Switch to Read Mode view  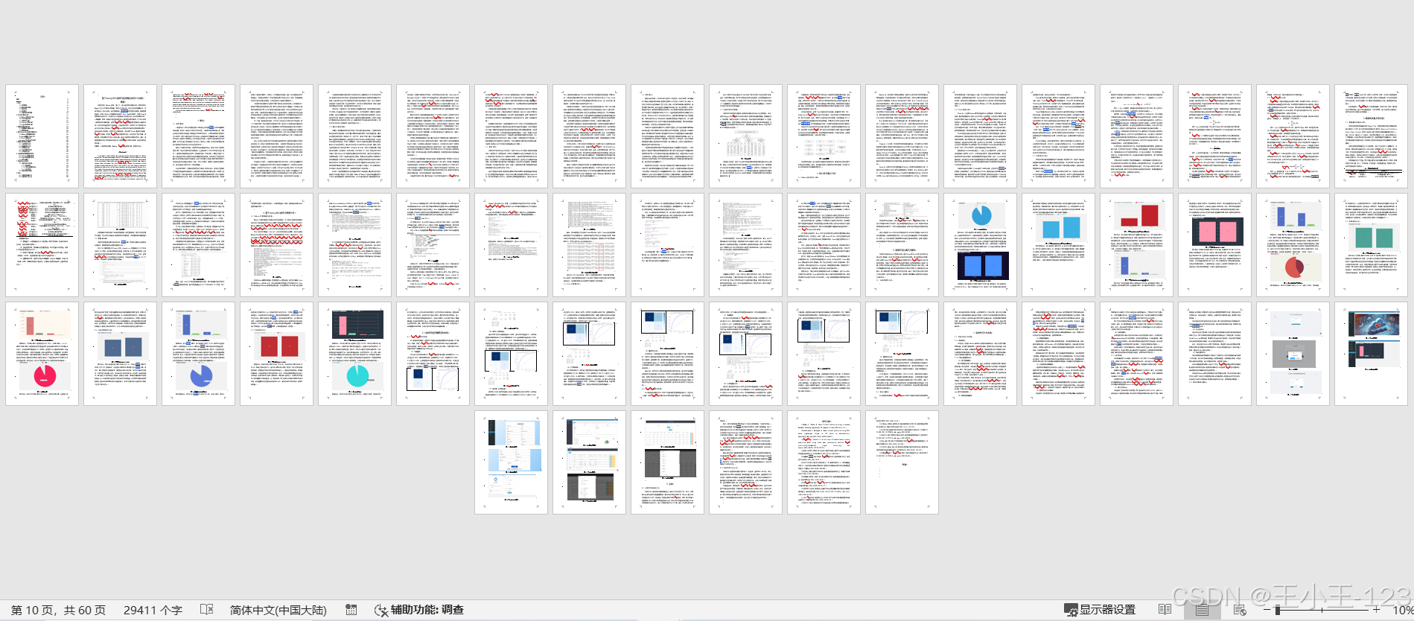[x=1165, y=609]
